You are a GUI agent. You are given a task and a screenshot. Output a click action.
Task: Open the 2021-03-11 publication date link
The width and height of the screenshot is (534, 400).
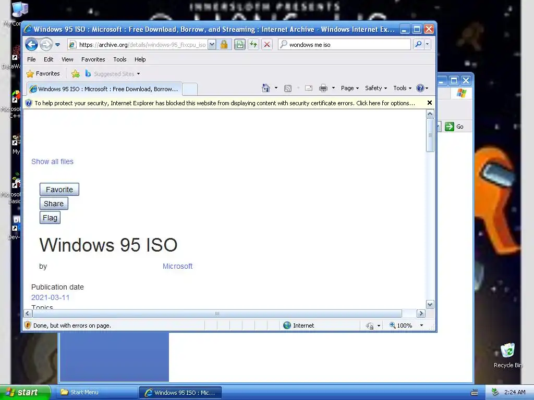51,297
